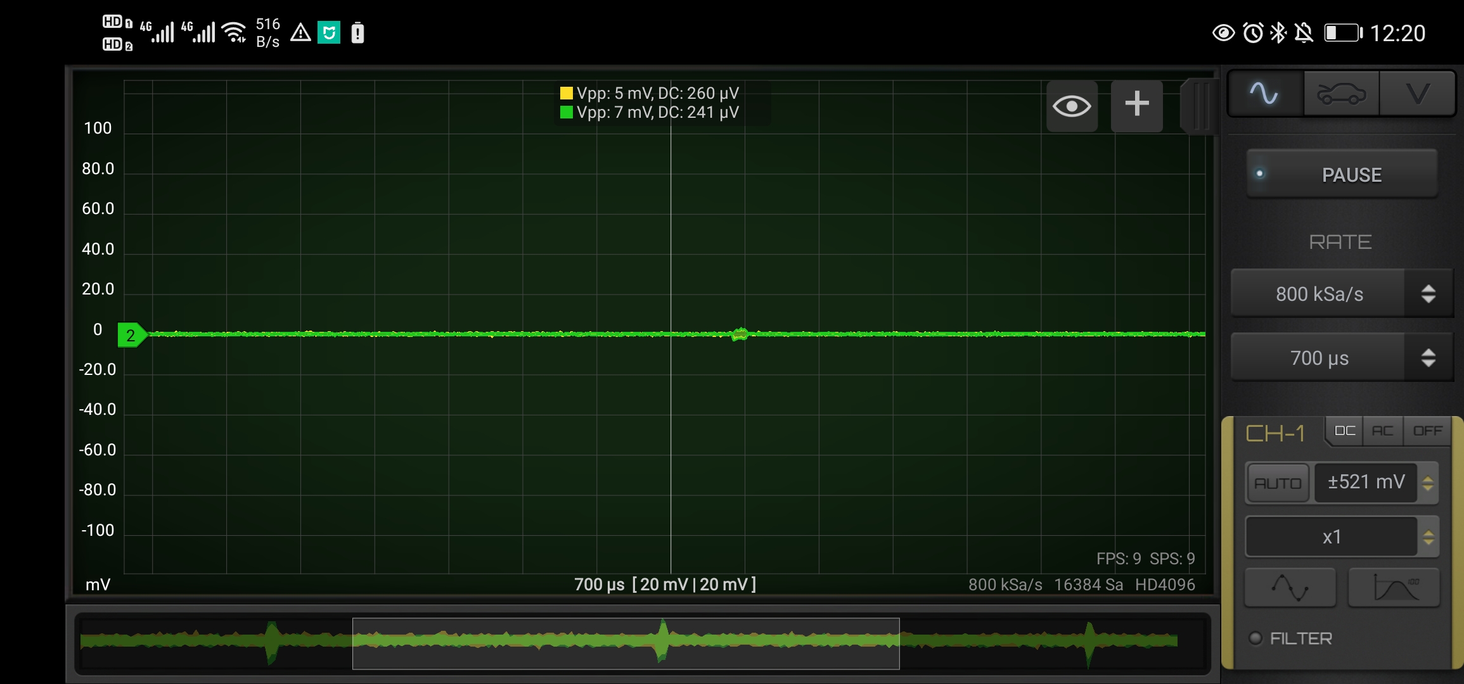Click the 'FPS: 9 SPS: 9' readout
This screenshot has width=1464, height=684.
1146,559
